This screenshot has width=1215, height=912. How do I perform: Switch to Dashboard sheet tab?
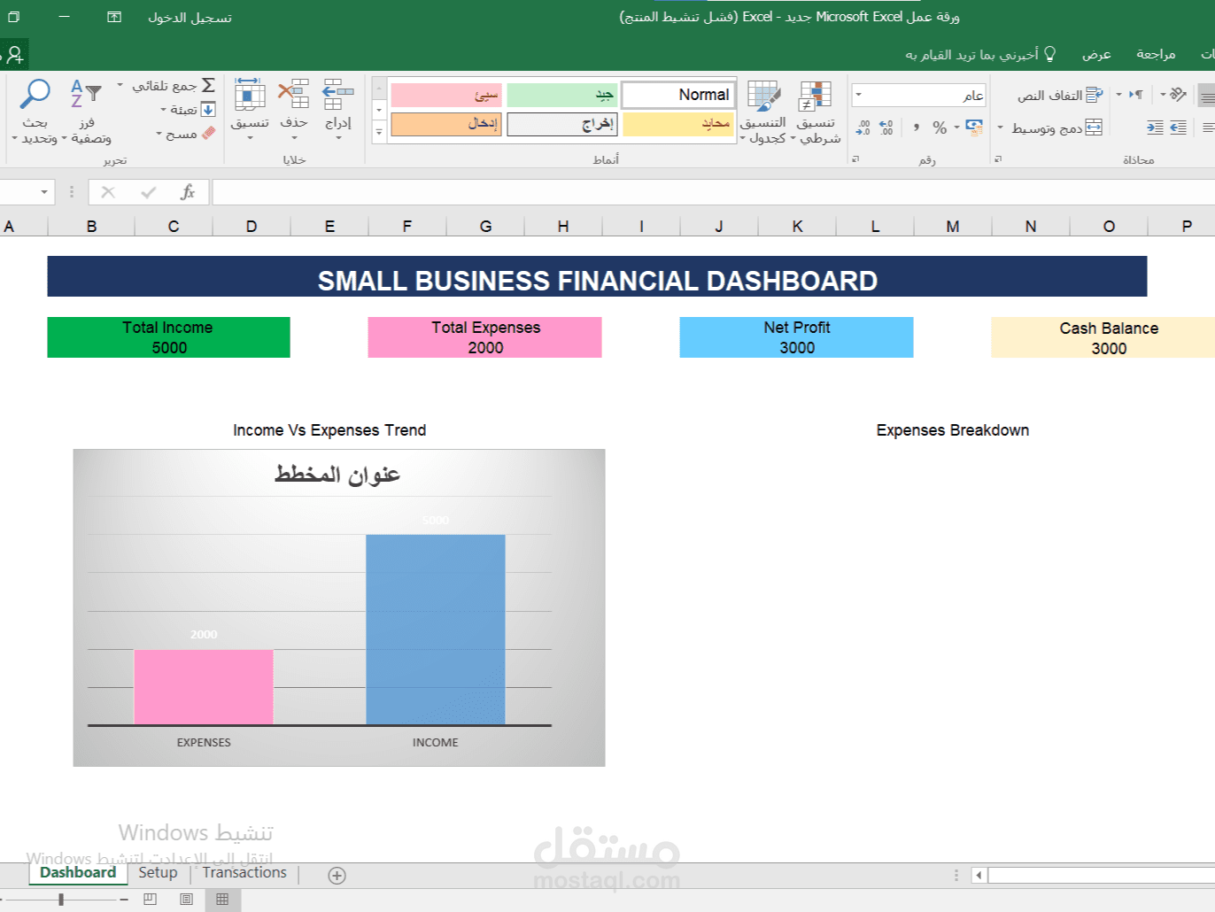coord(78,873)
